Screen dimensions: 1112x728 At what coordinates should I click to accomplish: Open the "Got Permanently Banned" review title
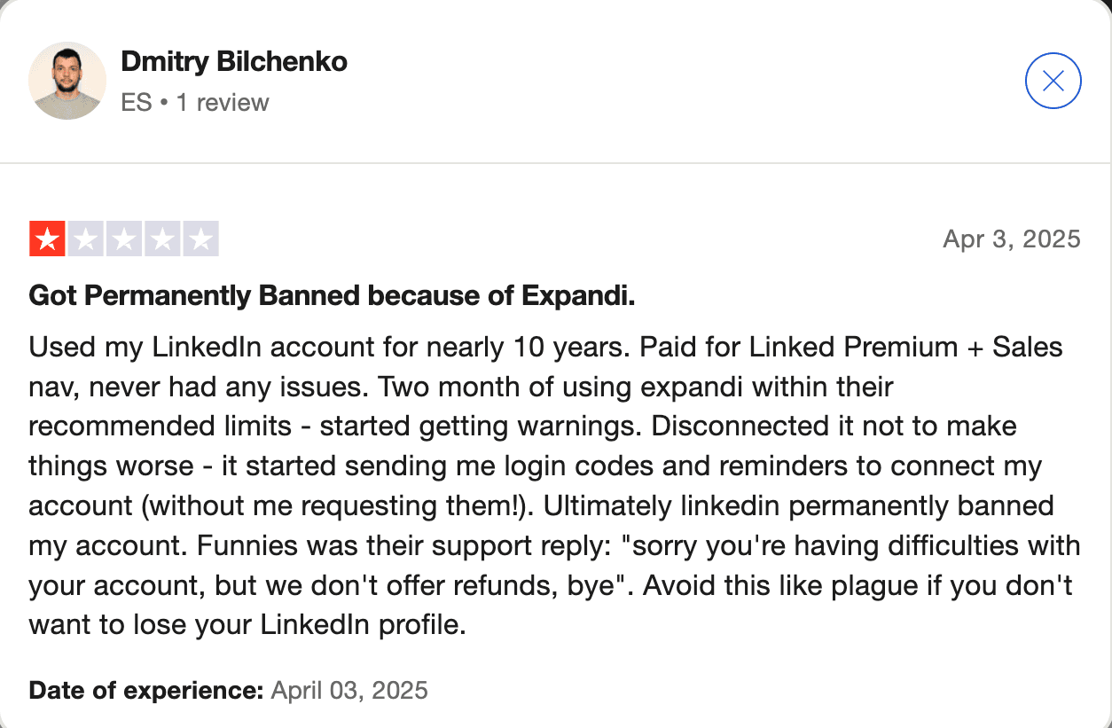332,296
